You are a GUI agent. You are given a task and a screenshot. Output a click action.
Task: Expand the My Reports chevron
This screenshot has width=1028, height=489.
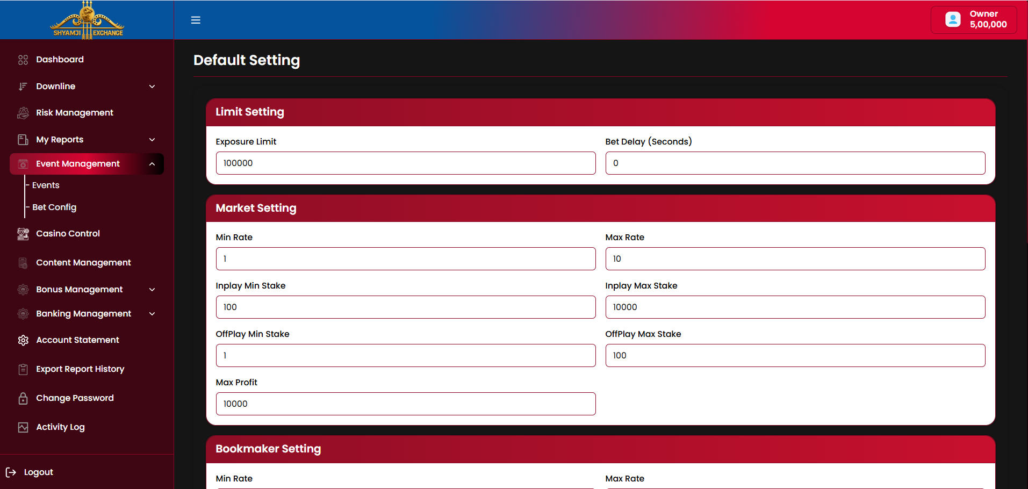click(152, 140)
